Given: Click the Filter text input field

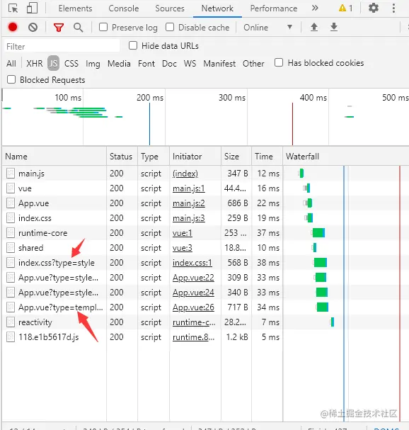Looking at the screenshot, I should click(62, 46).
